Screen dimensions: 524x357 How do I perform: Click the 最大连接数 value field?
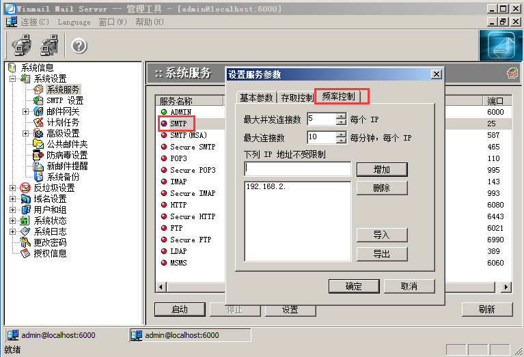click(322, 137)
